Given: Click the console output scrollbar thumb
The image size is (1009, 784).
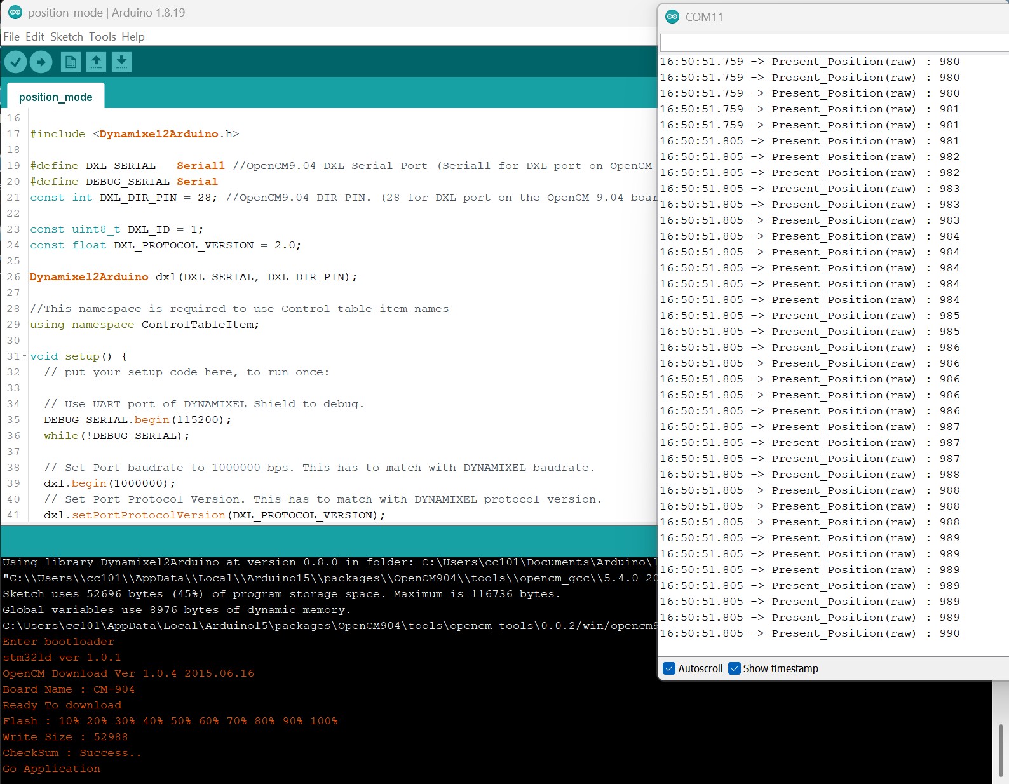Looking at the screenshot, I should tap(1000, 750).
